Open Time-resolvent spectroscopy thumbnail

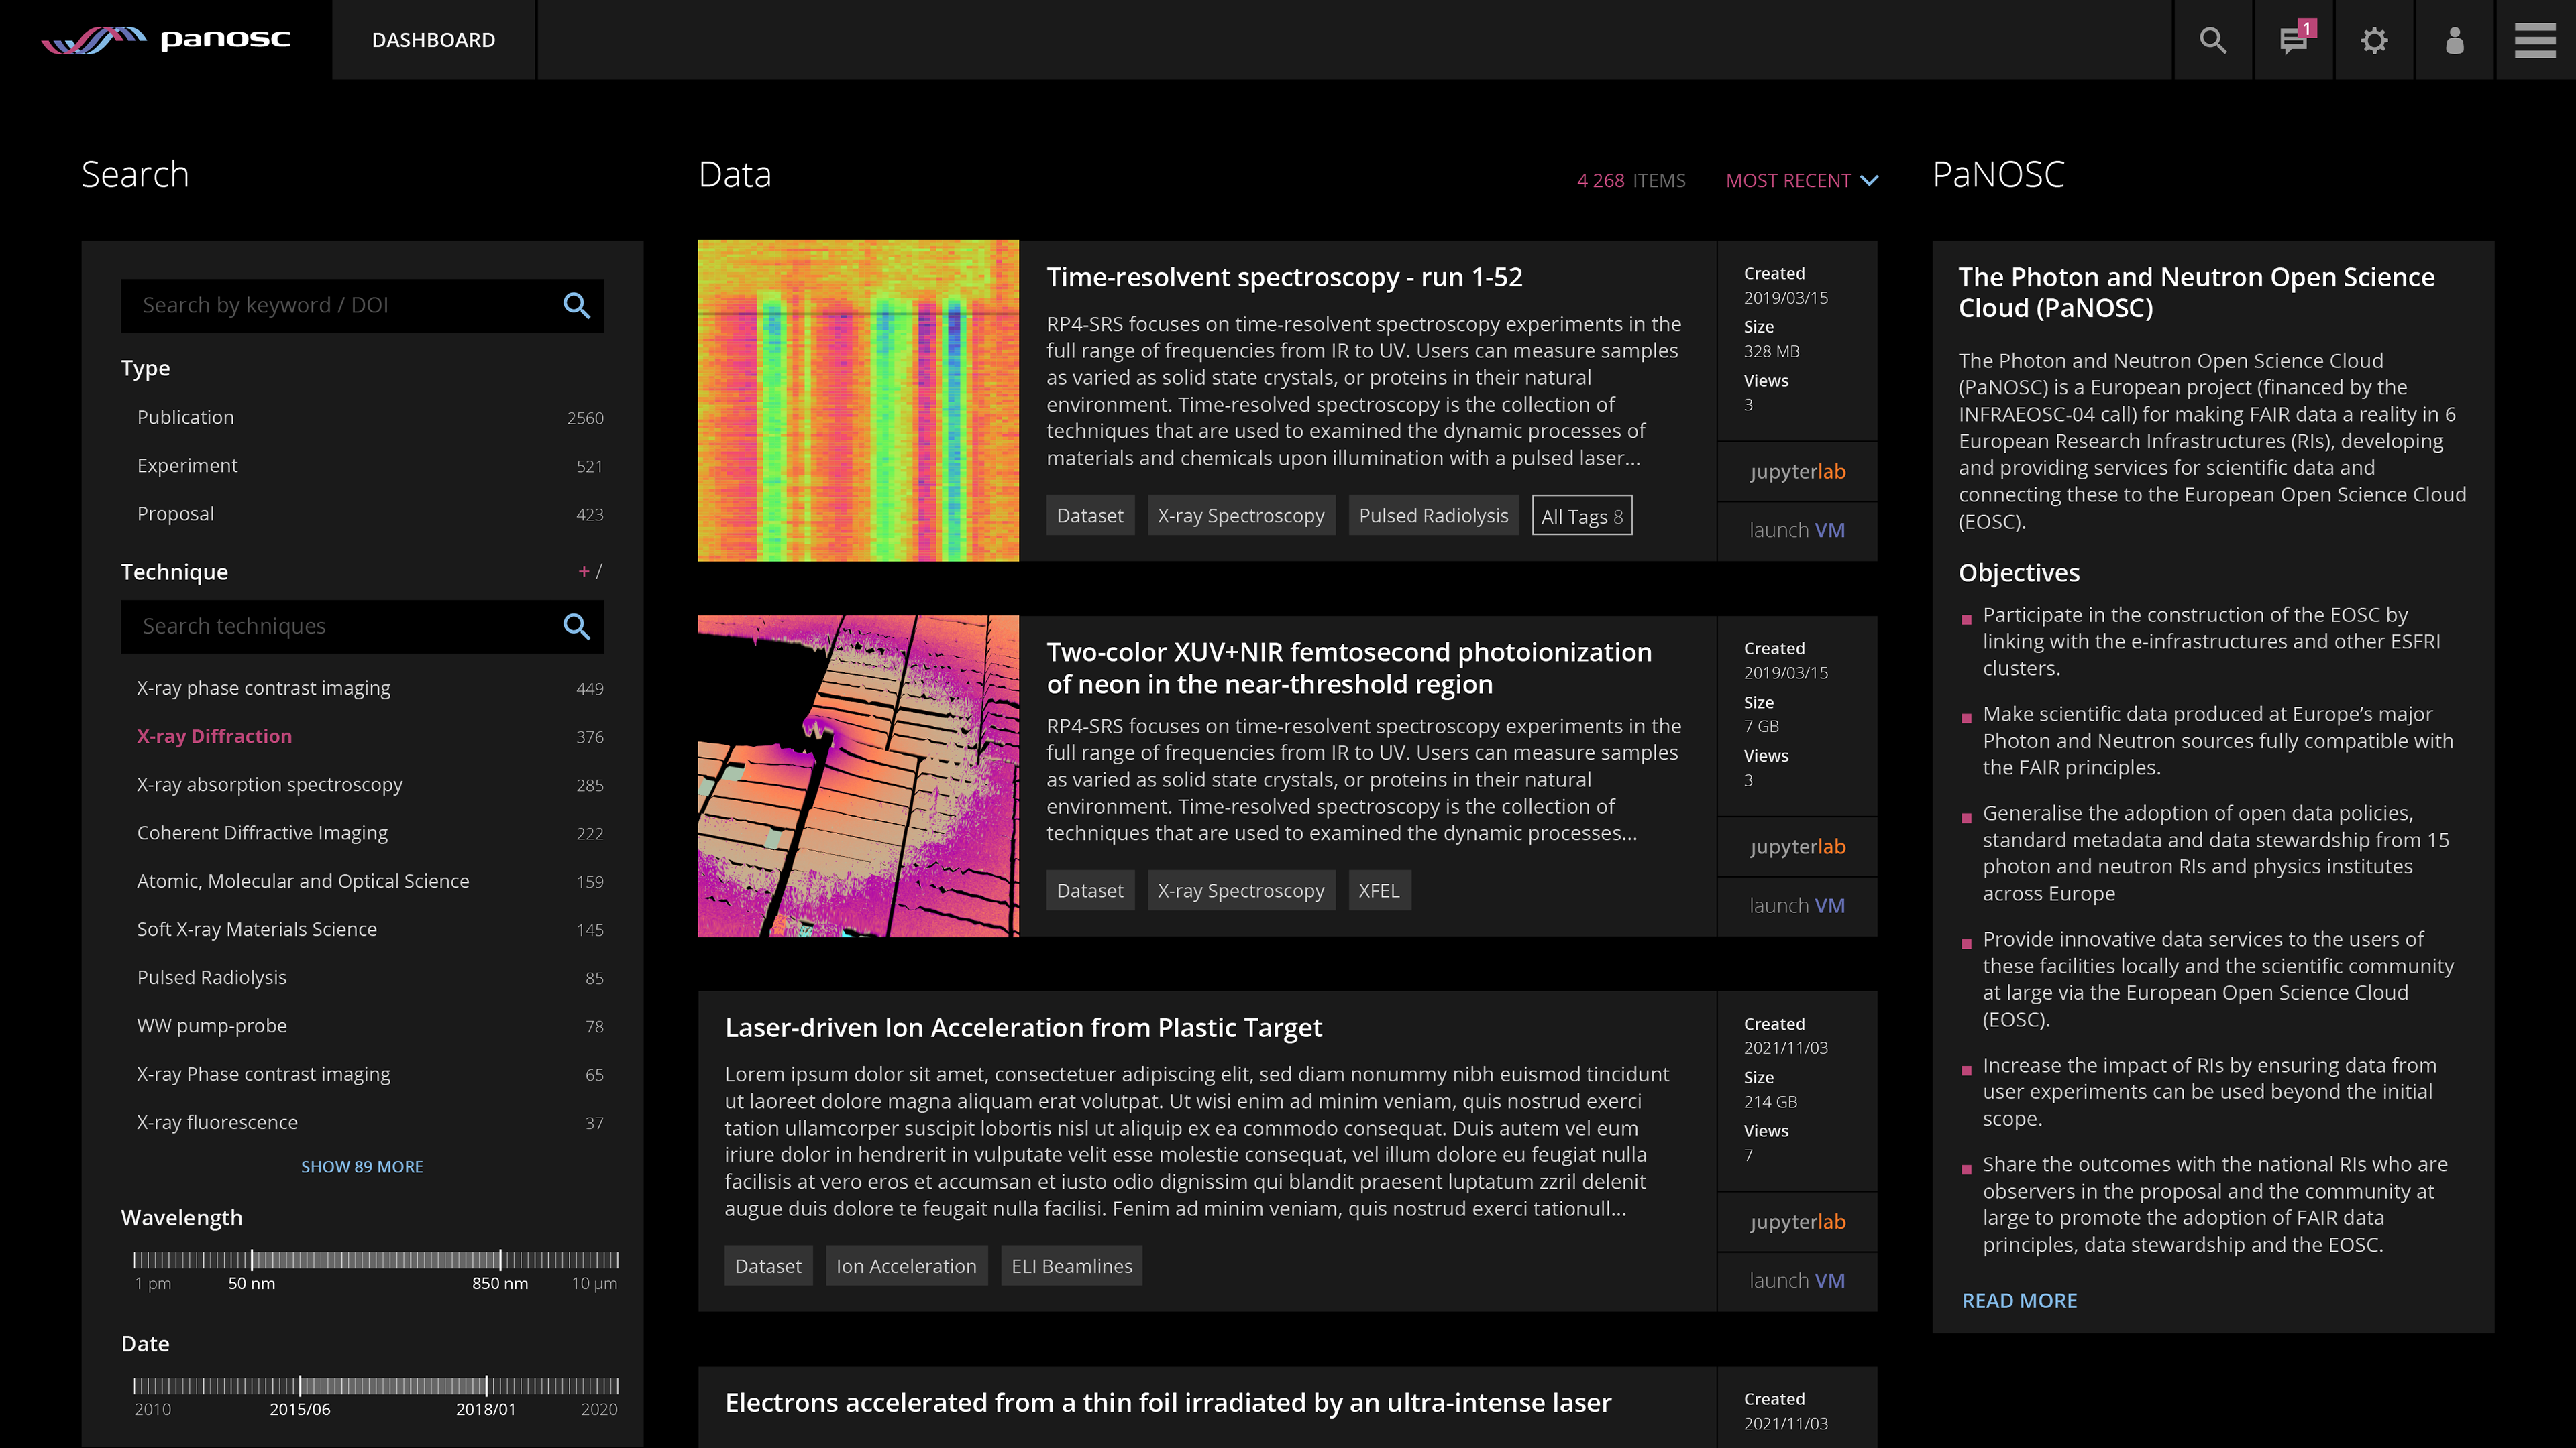pos(858,401)
